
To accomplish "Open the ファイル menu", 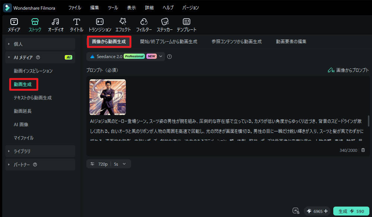I will click(x=75, y=7).
